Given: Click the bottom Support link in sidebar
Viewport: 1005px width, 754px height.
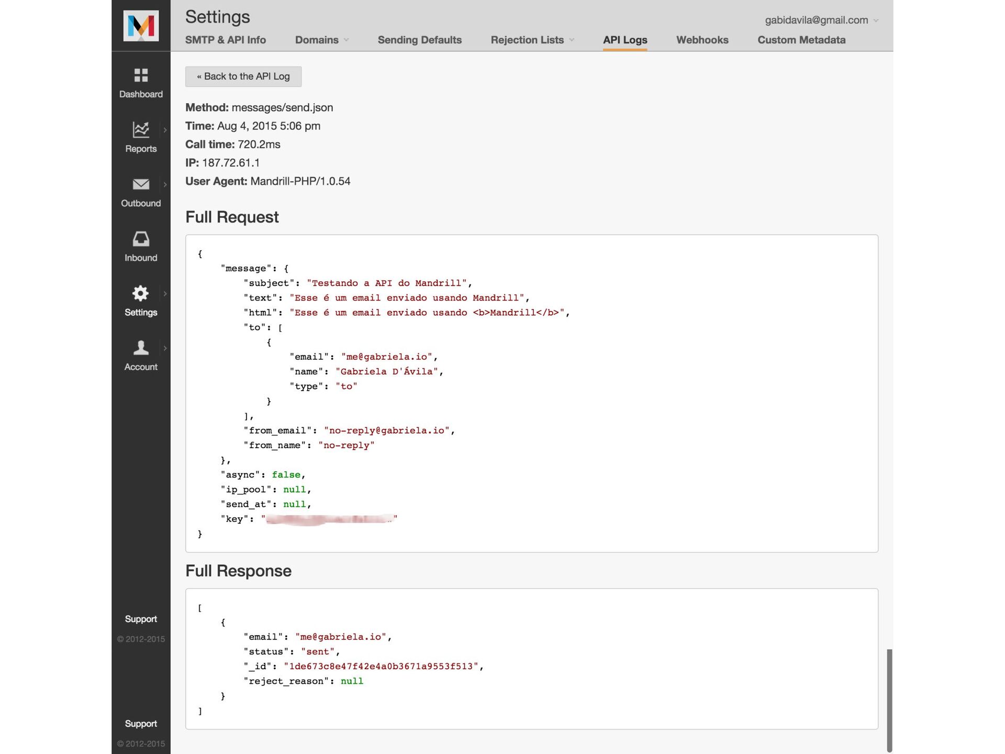Looking at the screenshot, I should pyautogui.click(x=141, y=724).
